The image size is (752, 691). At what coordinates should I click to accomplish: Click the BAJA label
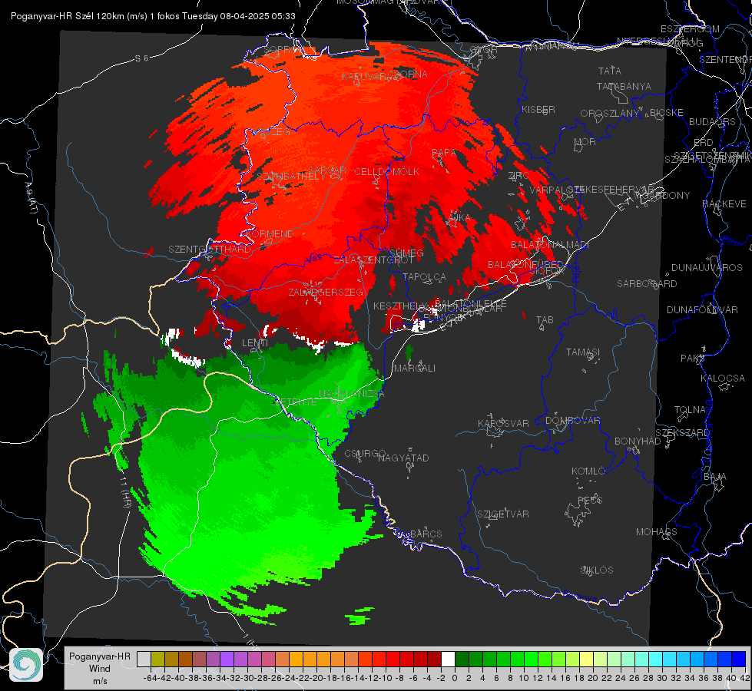point(715,477)
